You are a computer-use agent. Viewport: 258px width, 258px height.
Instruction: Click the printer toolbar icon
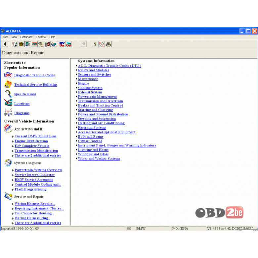(108, 44)
